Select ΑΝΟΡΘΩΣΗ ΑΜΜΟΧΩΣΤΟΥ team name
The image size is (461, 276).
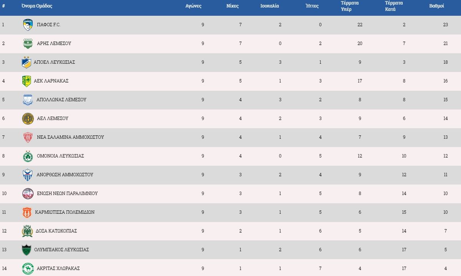click(65, 175)
